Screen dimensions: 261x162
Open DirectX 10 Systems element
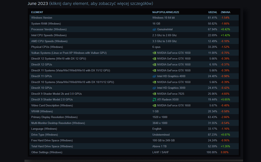click(x=134, y=82)
